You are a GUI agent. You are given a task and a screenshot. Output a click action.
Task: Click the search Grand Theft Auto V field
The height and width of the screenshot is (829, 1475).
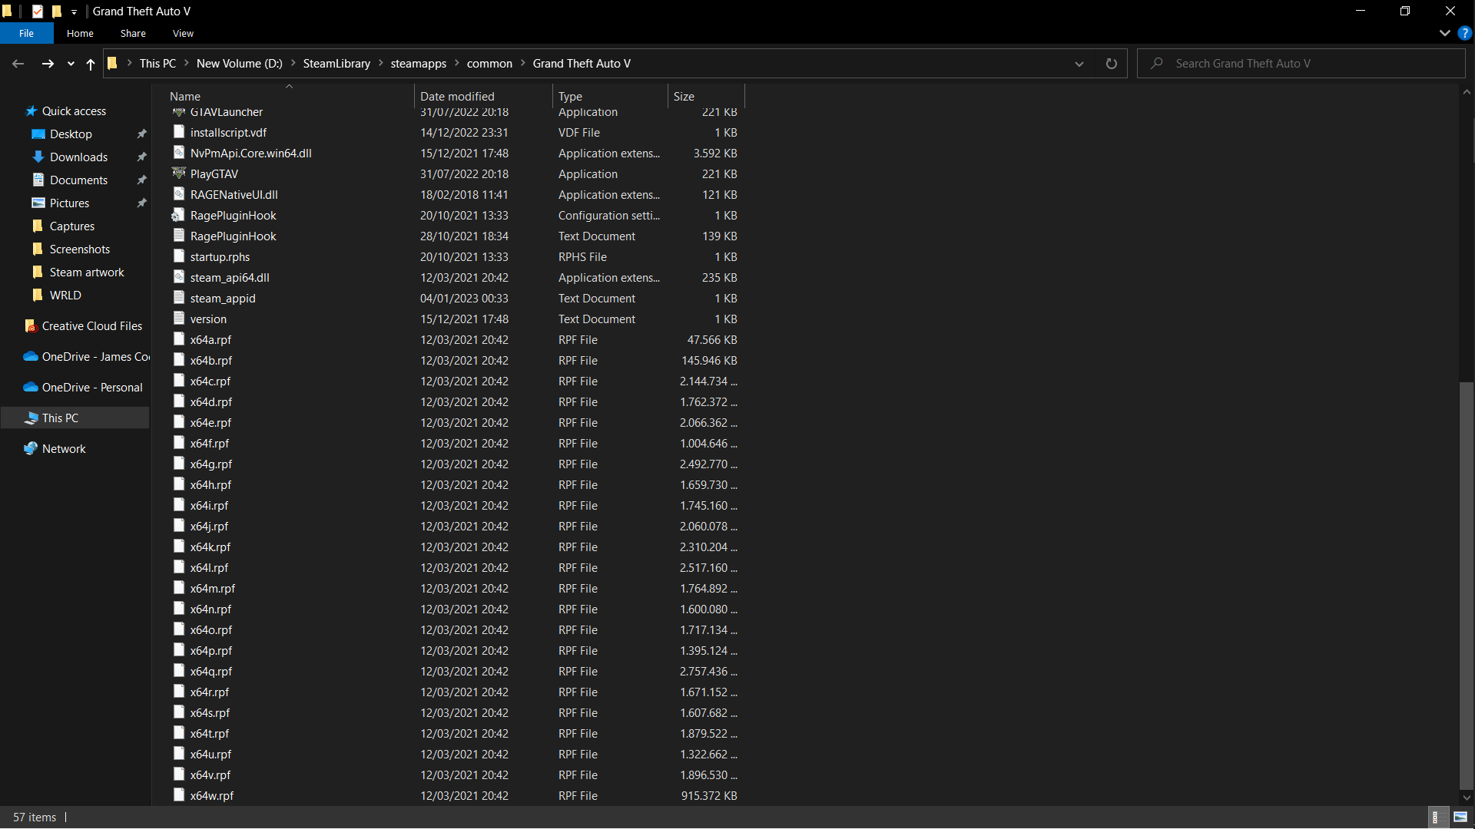1301,64
